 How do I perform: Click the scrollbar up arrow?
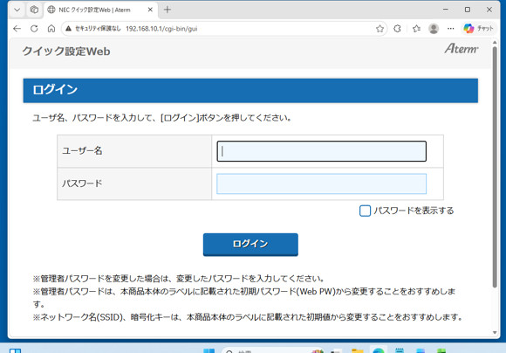click(x=495, y=42)
